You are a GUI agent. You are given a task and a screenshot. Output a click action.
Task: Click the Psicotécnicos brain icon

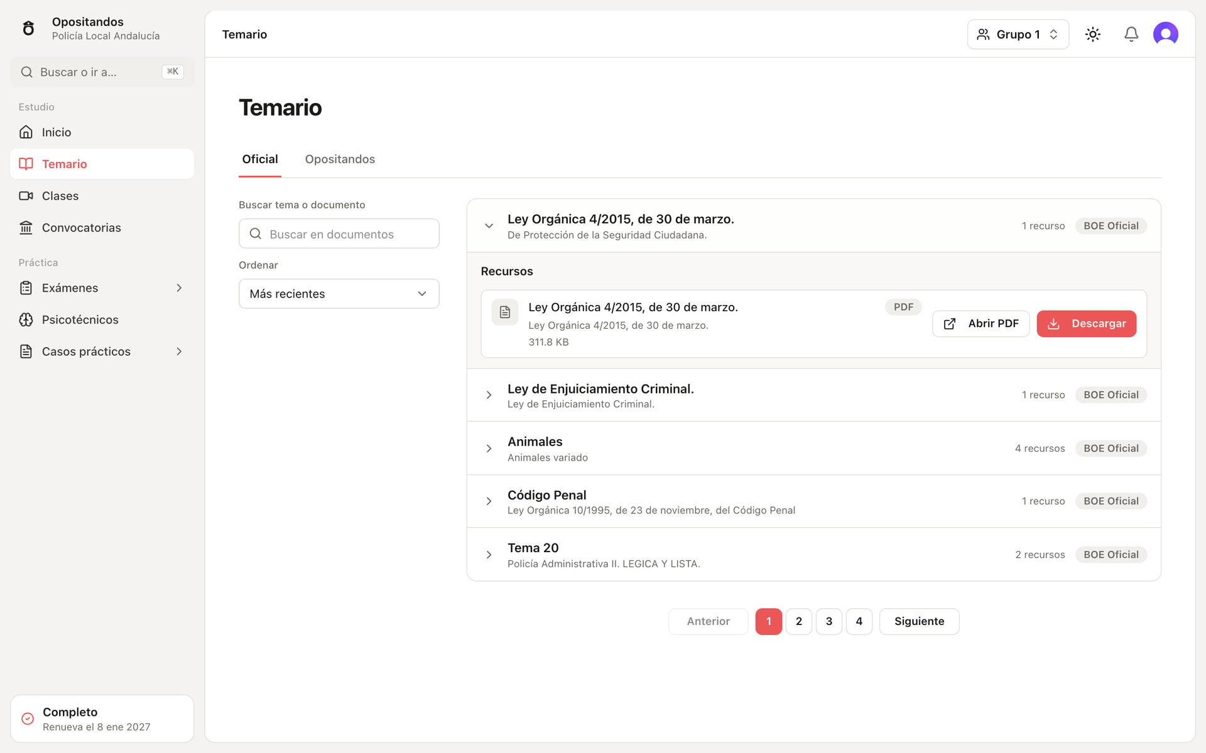26,319
